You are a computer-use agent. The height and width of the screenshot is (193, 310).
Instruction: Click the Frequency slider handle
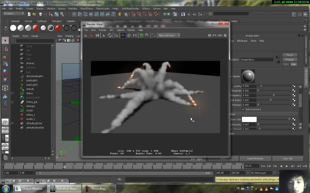tap(274, 95)
